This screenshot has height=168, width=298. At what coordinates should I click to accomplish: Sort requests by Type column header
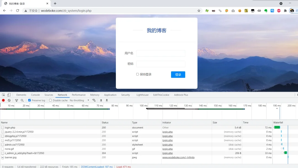(146, 123)
